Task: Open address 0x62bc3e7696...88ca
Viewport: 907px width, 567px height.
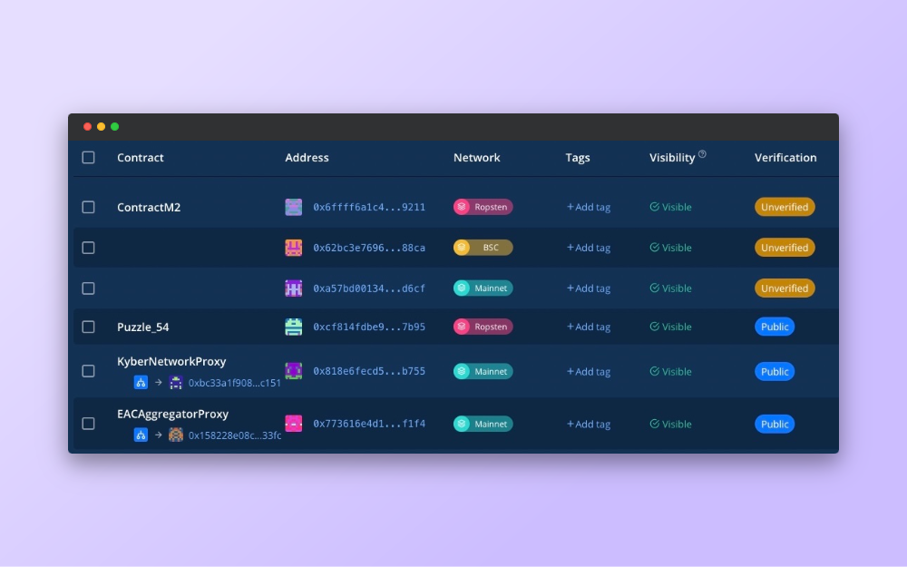Action: (x=369, y=248)
